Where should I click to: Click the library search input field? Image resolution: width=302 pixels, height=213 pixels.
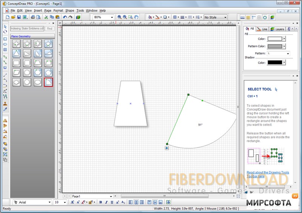27,29
